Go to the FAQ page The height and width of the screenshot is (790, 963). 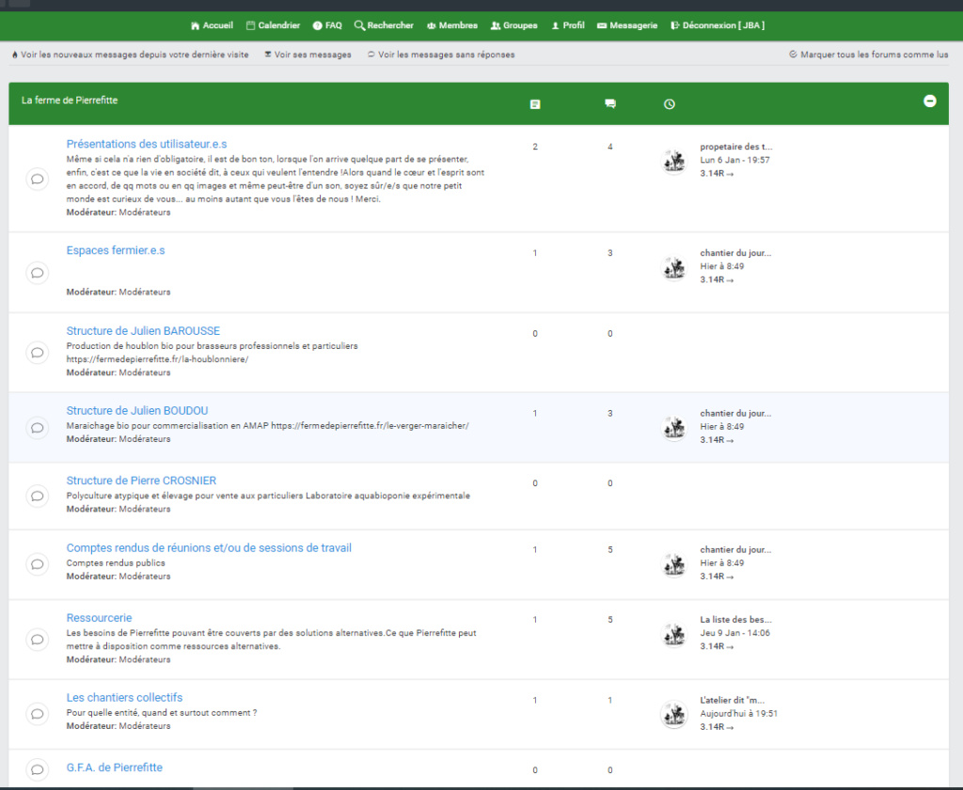[x=327, y=25]
